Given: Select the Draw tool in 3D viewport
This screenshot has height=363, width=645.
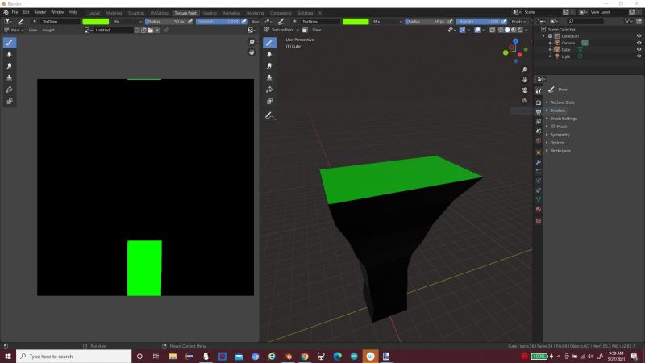Looking at the screenshot, I should pyautogui.click(x=269, y=43).
